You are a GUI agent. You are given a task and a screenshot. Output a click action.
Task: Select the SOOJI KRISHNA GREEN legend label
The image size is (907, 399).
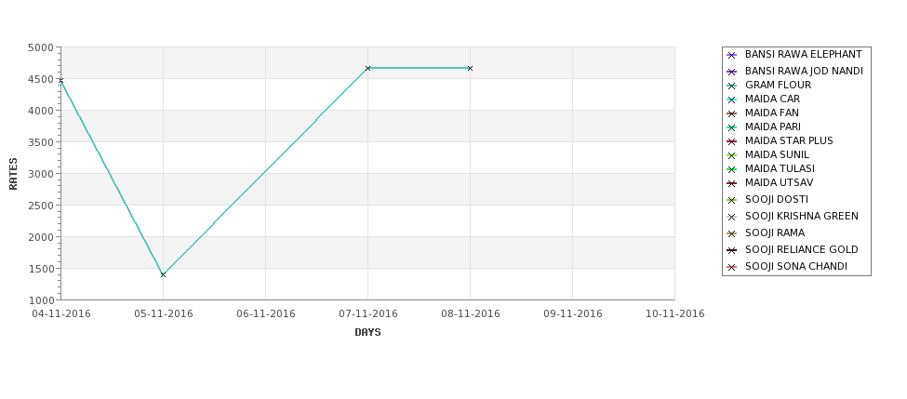pyautogui.click(x=801, y=217)
